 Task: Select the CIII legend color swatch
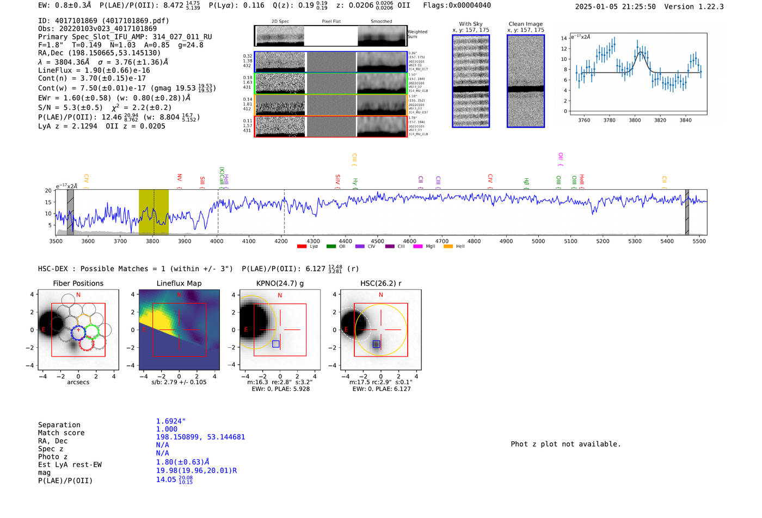click(390, 247)
